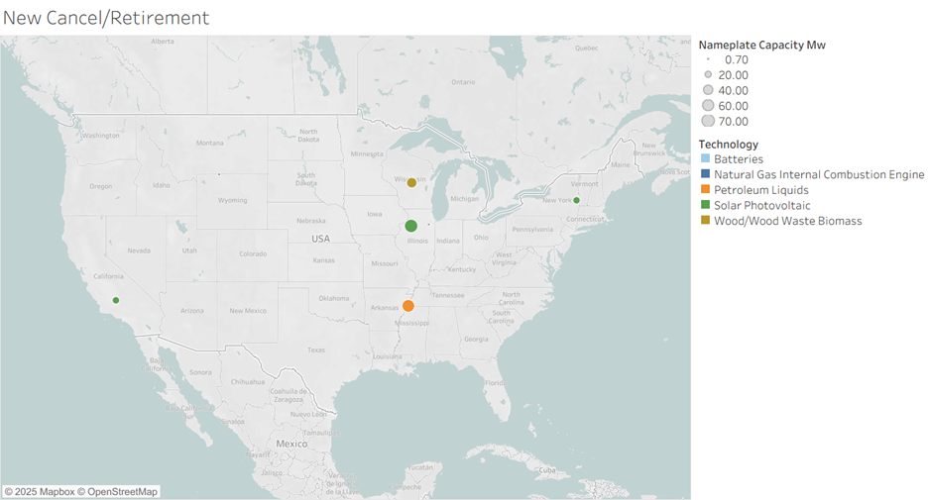Click the Nameplate Capacity Mw legend header

[761, 45]
